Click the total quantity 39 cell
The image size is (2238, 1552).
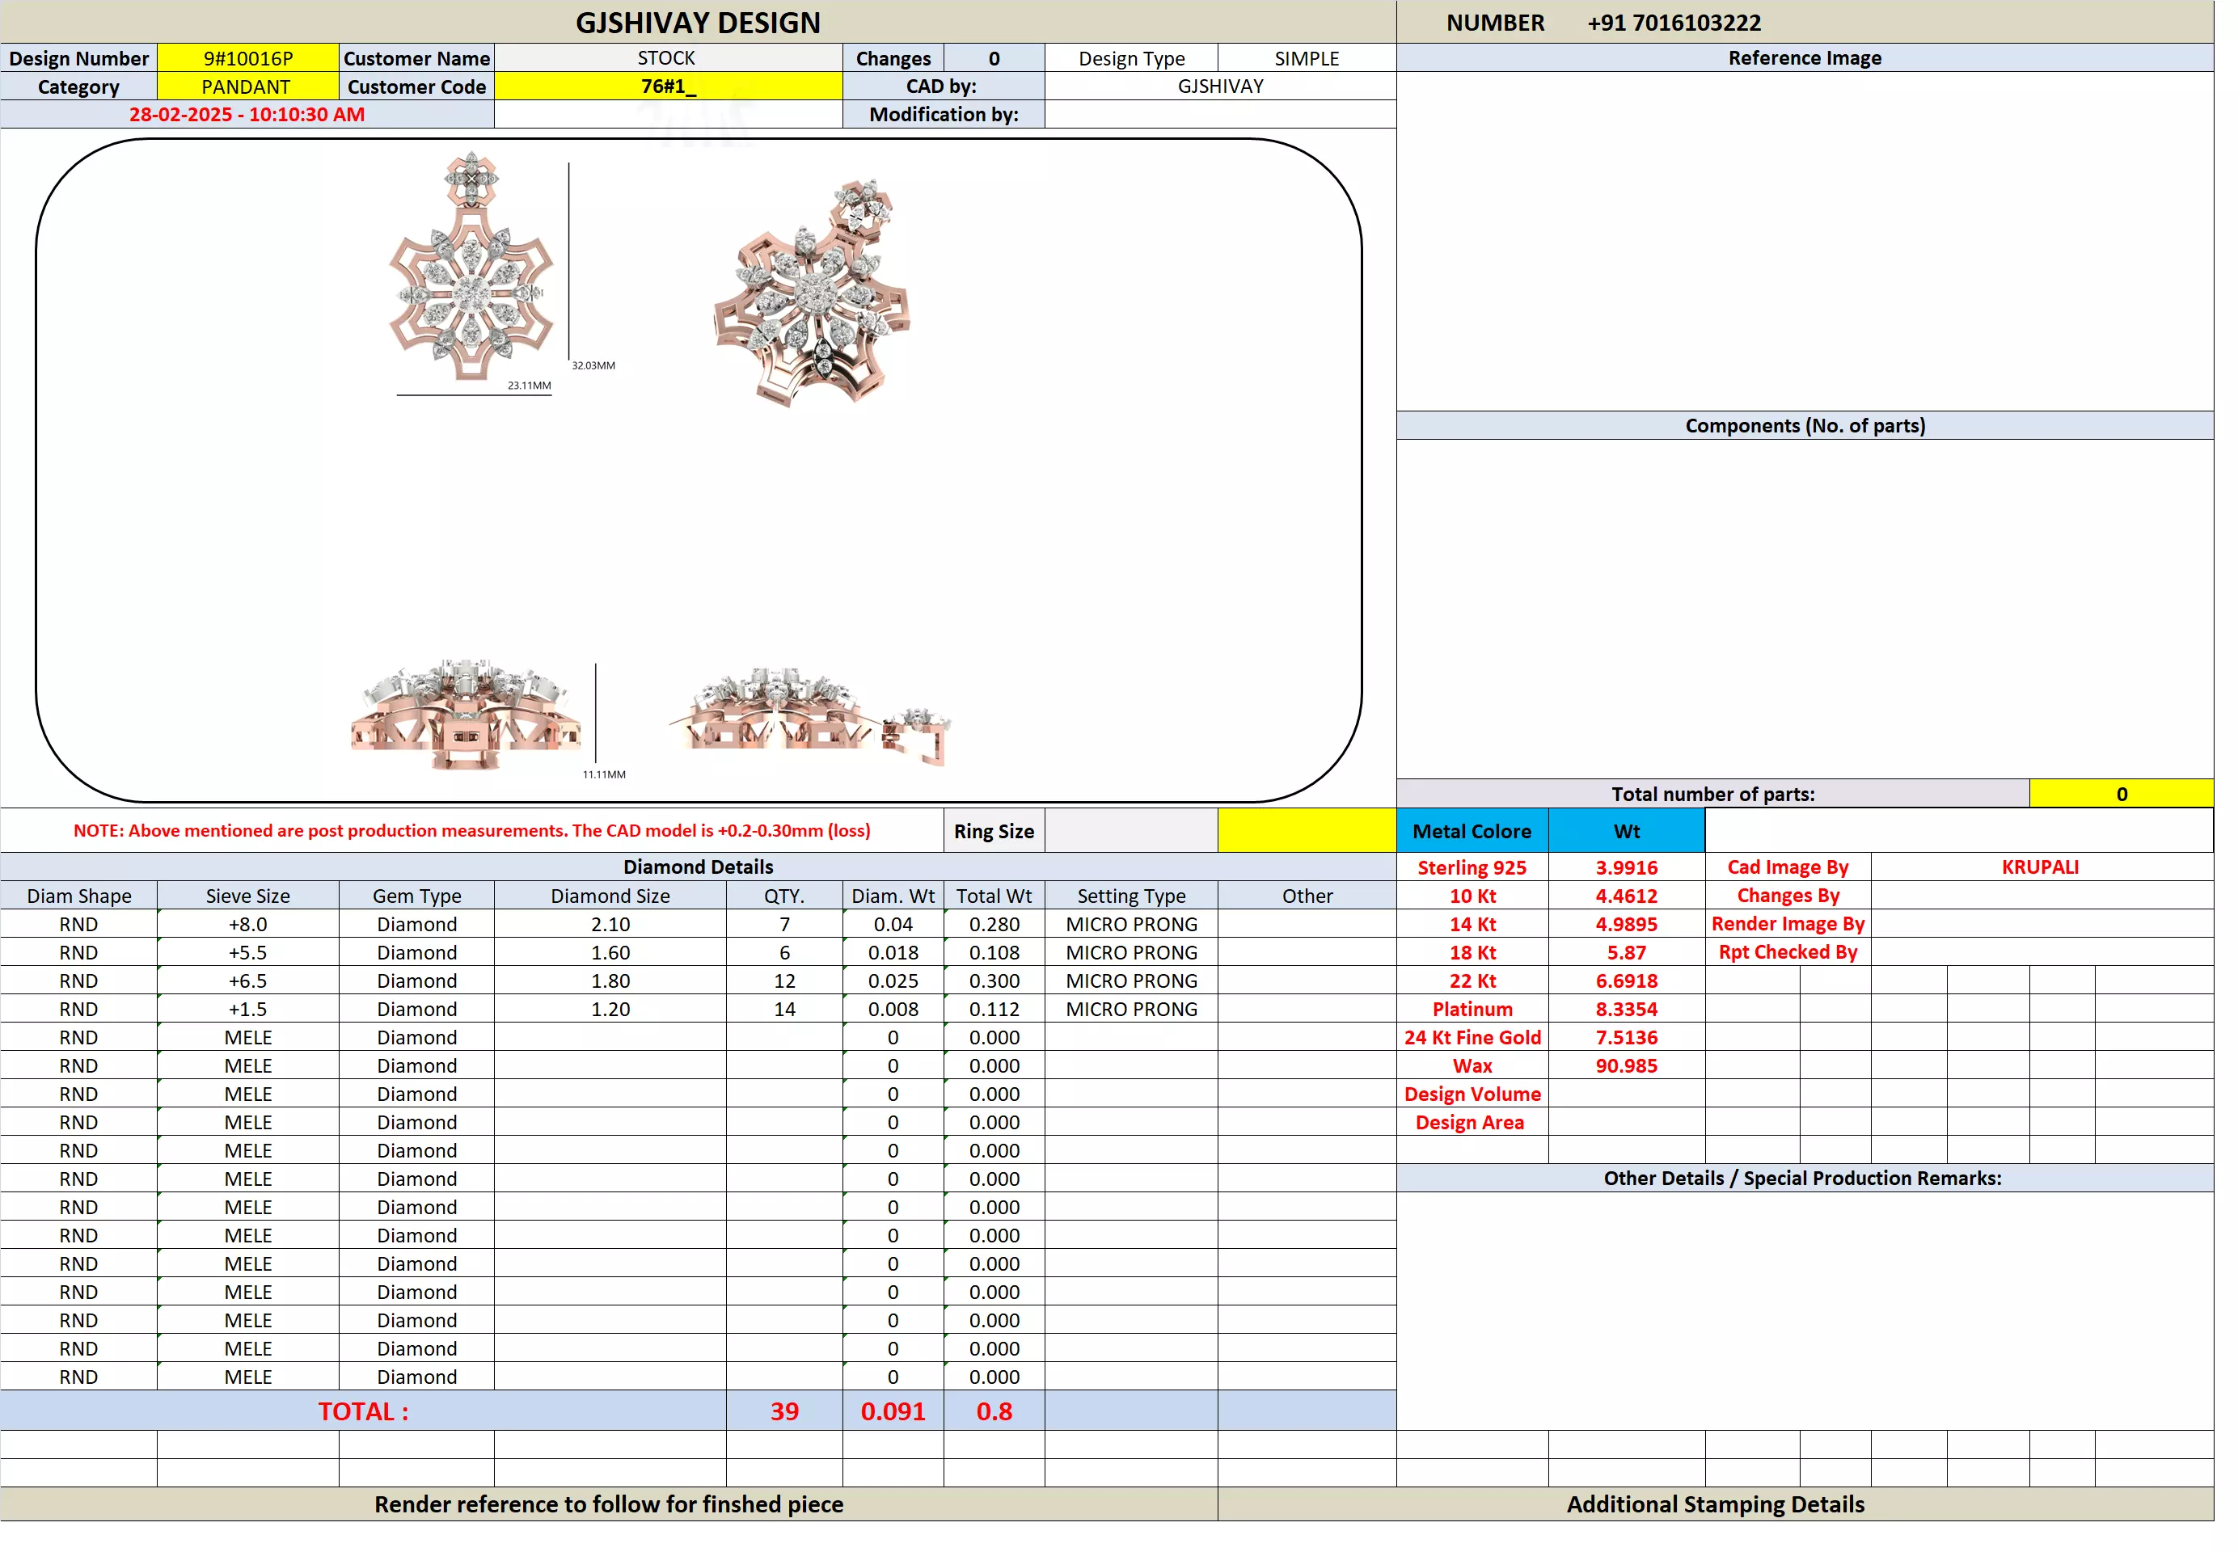pos(784,1411)
